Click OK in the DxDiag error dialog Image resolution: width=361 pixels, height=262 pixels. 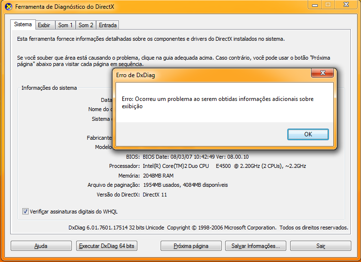(308, 134)
